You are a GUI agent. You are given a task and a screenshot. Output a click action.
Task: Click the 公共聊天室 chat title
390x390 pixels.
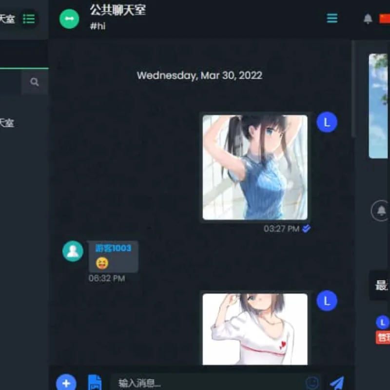(118, 10)
